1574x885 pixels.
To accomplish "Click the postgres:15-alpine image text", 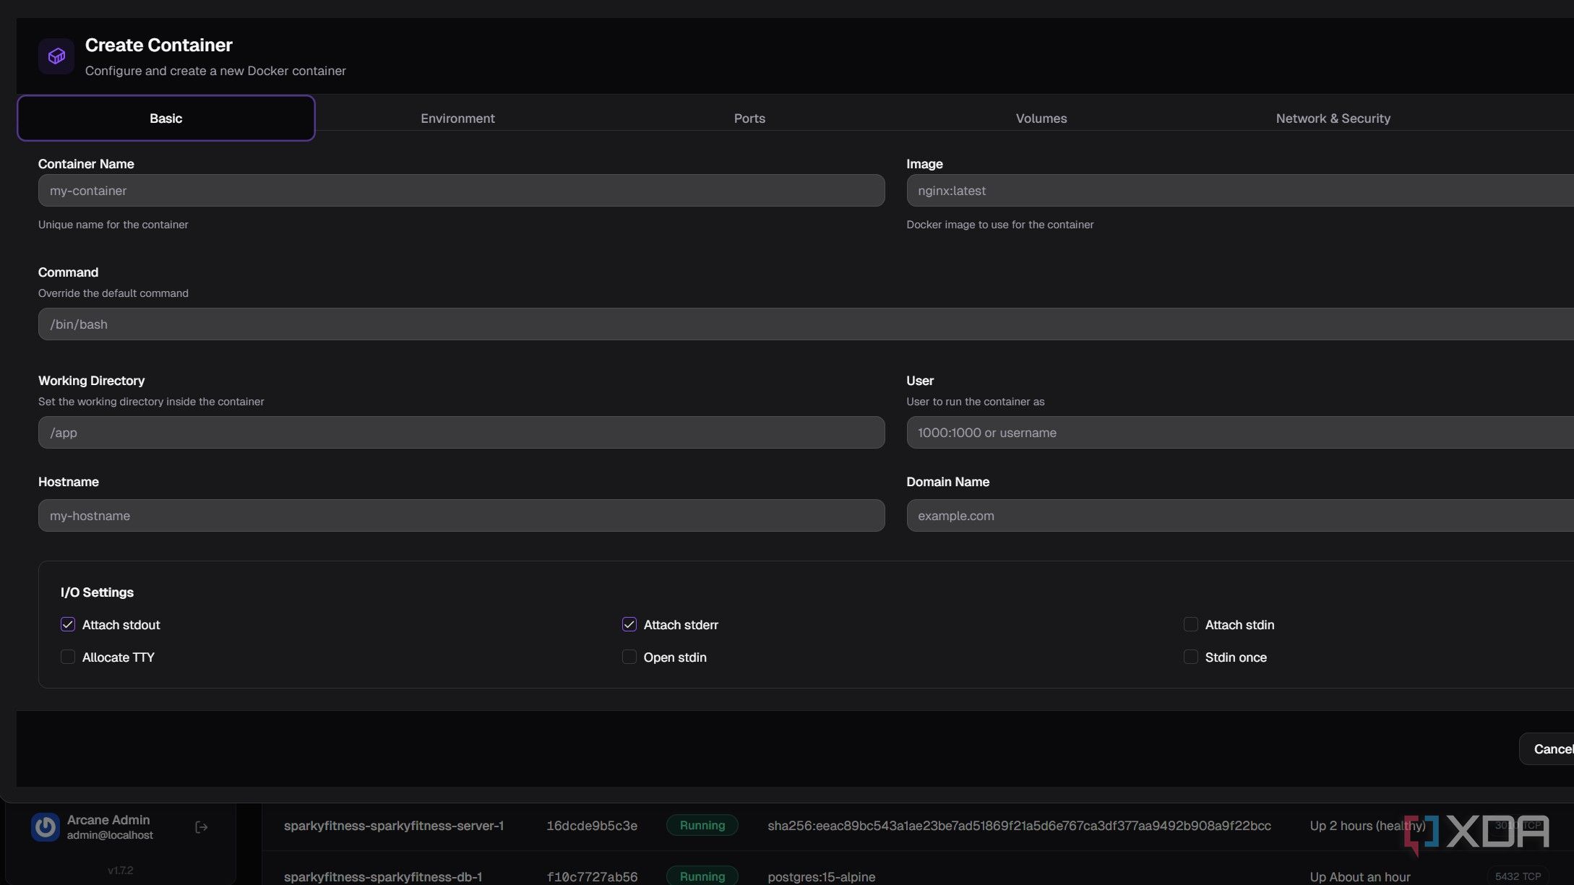I will 821,876.
